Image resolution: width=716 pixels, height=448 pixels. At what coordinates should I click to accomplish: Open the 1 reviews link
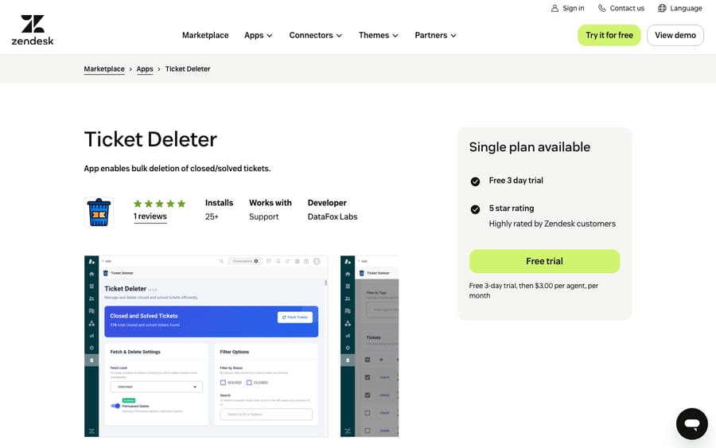pyautogui.click(x=150, y=216)
